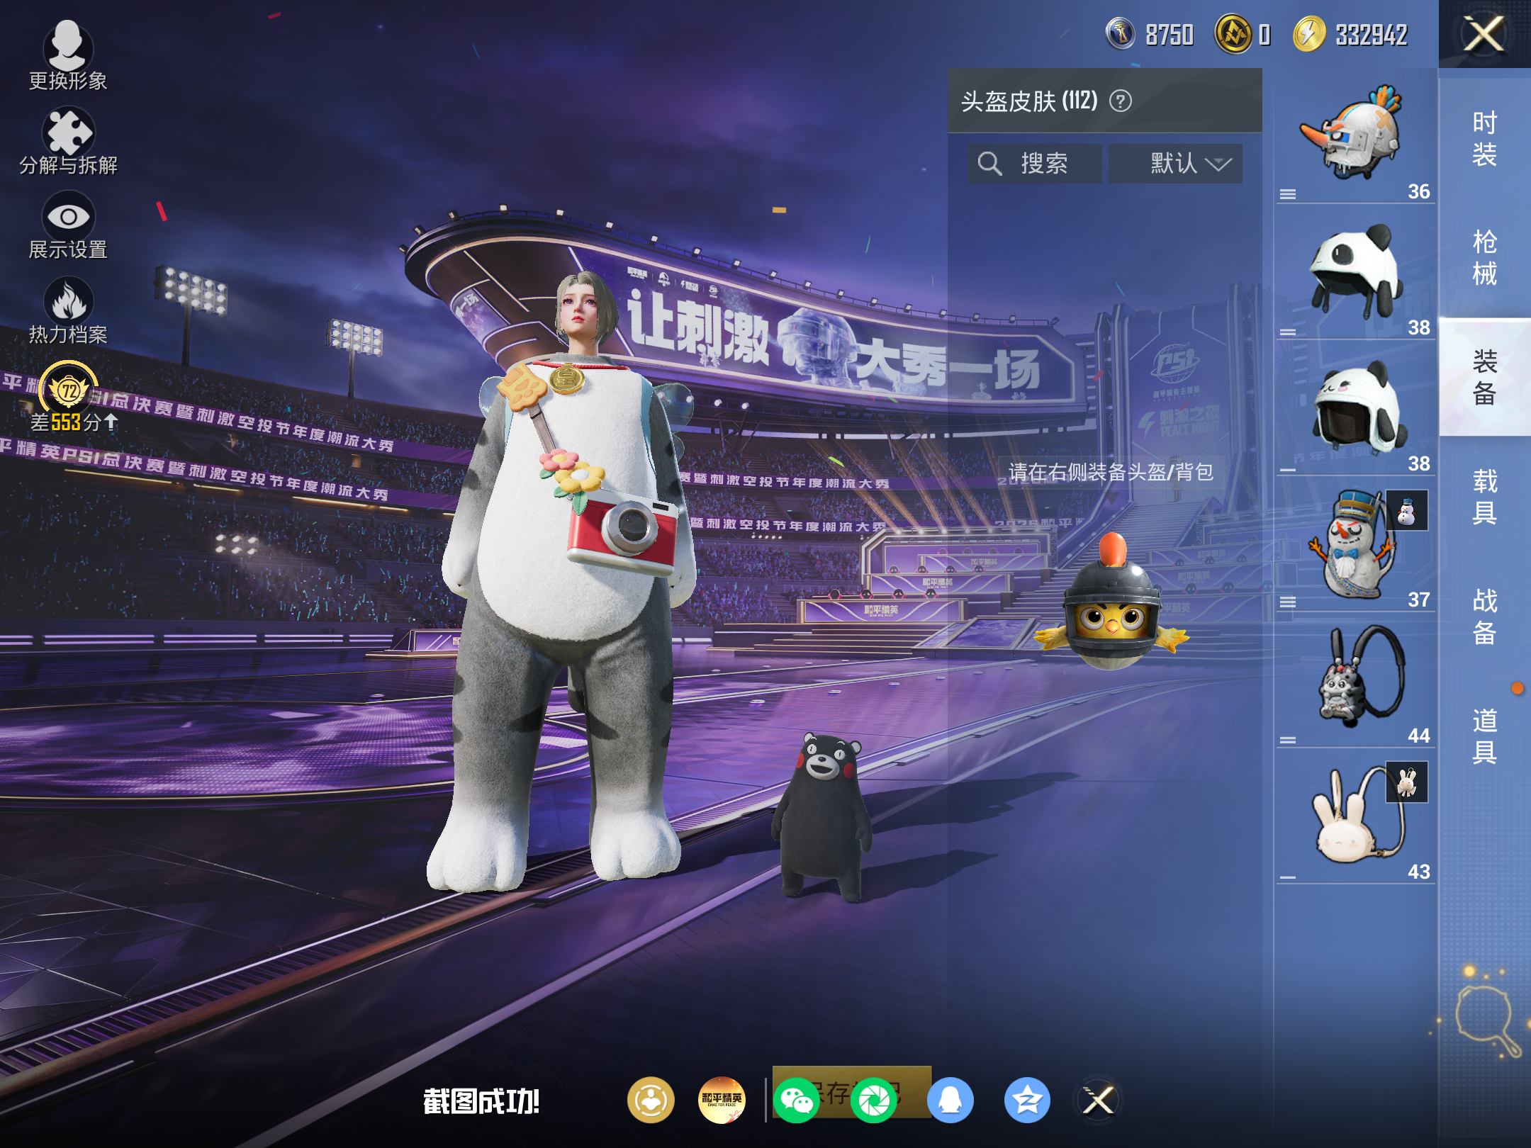Click the yellow chick helmet companion
The width and height of the screenshot is (1531, 1148).
point(1111,602)
